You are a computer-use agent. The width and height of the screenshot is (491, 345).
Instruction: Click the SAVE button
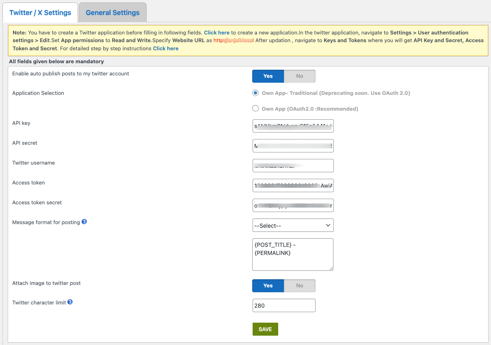coord(265,329)
